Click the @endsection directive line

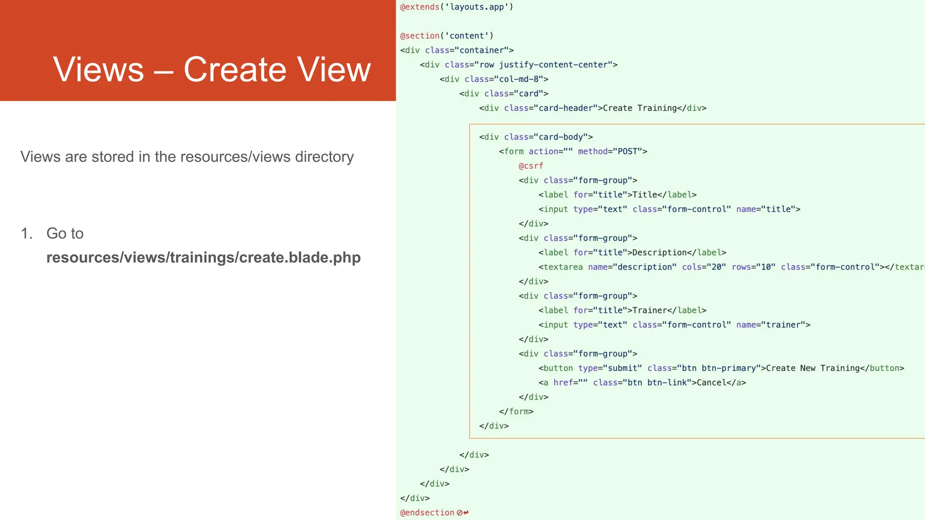(x=434, y=512)
